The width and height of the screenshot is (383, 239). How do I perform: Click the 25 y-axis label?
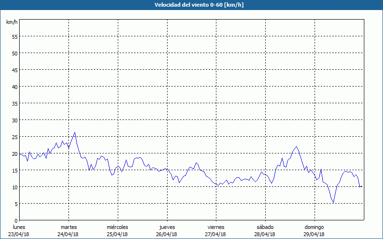click(x=14, y=137)
